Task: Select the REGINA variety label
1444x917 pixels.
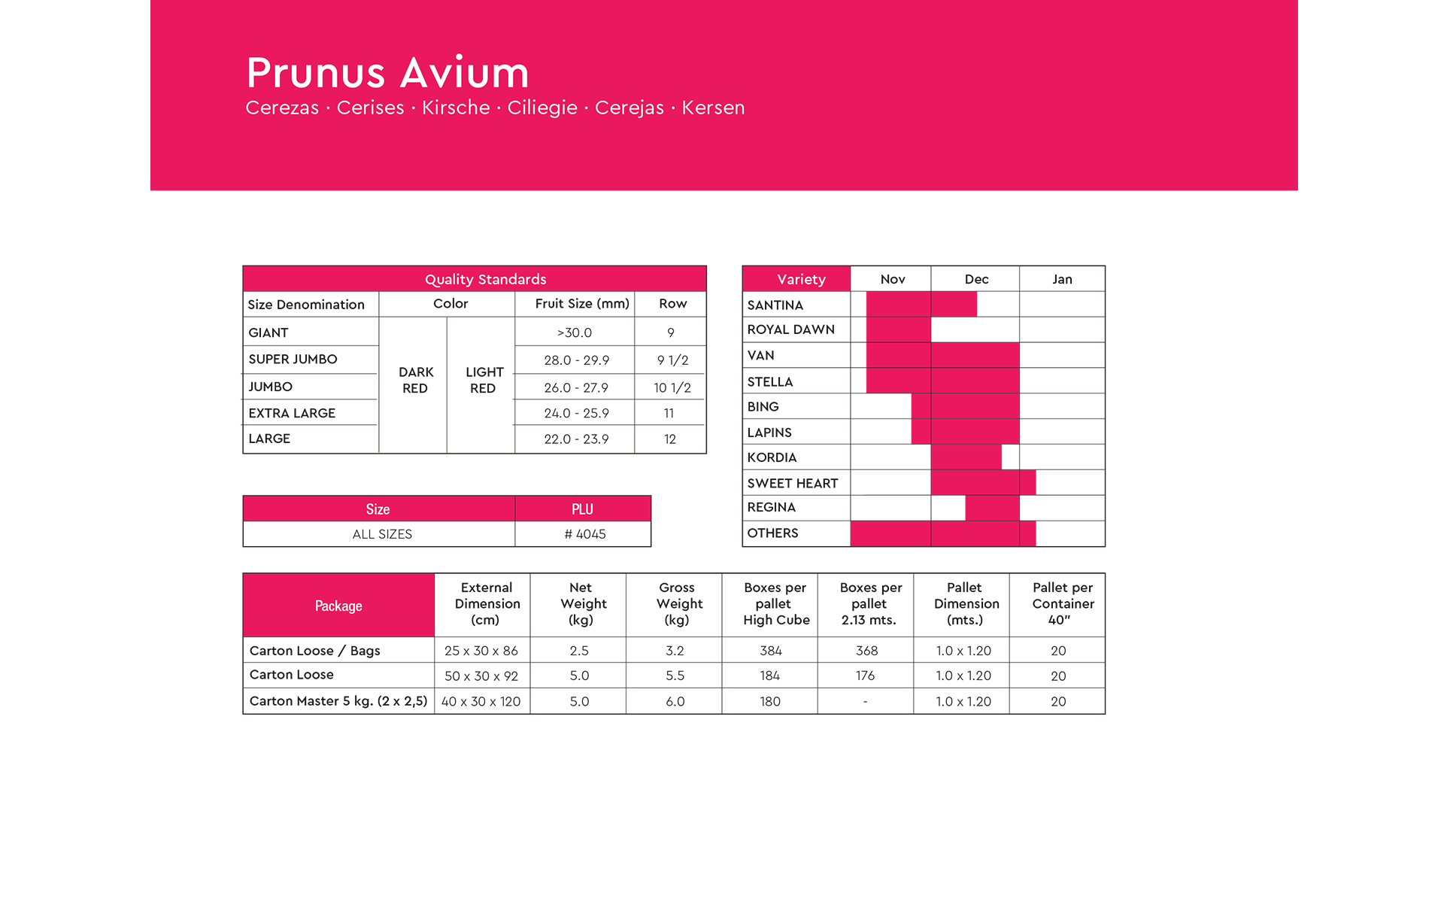Action: (x=771, y=507)
